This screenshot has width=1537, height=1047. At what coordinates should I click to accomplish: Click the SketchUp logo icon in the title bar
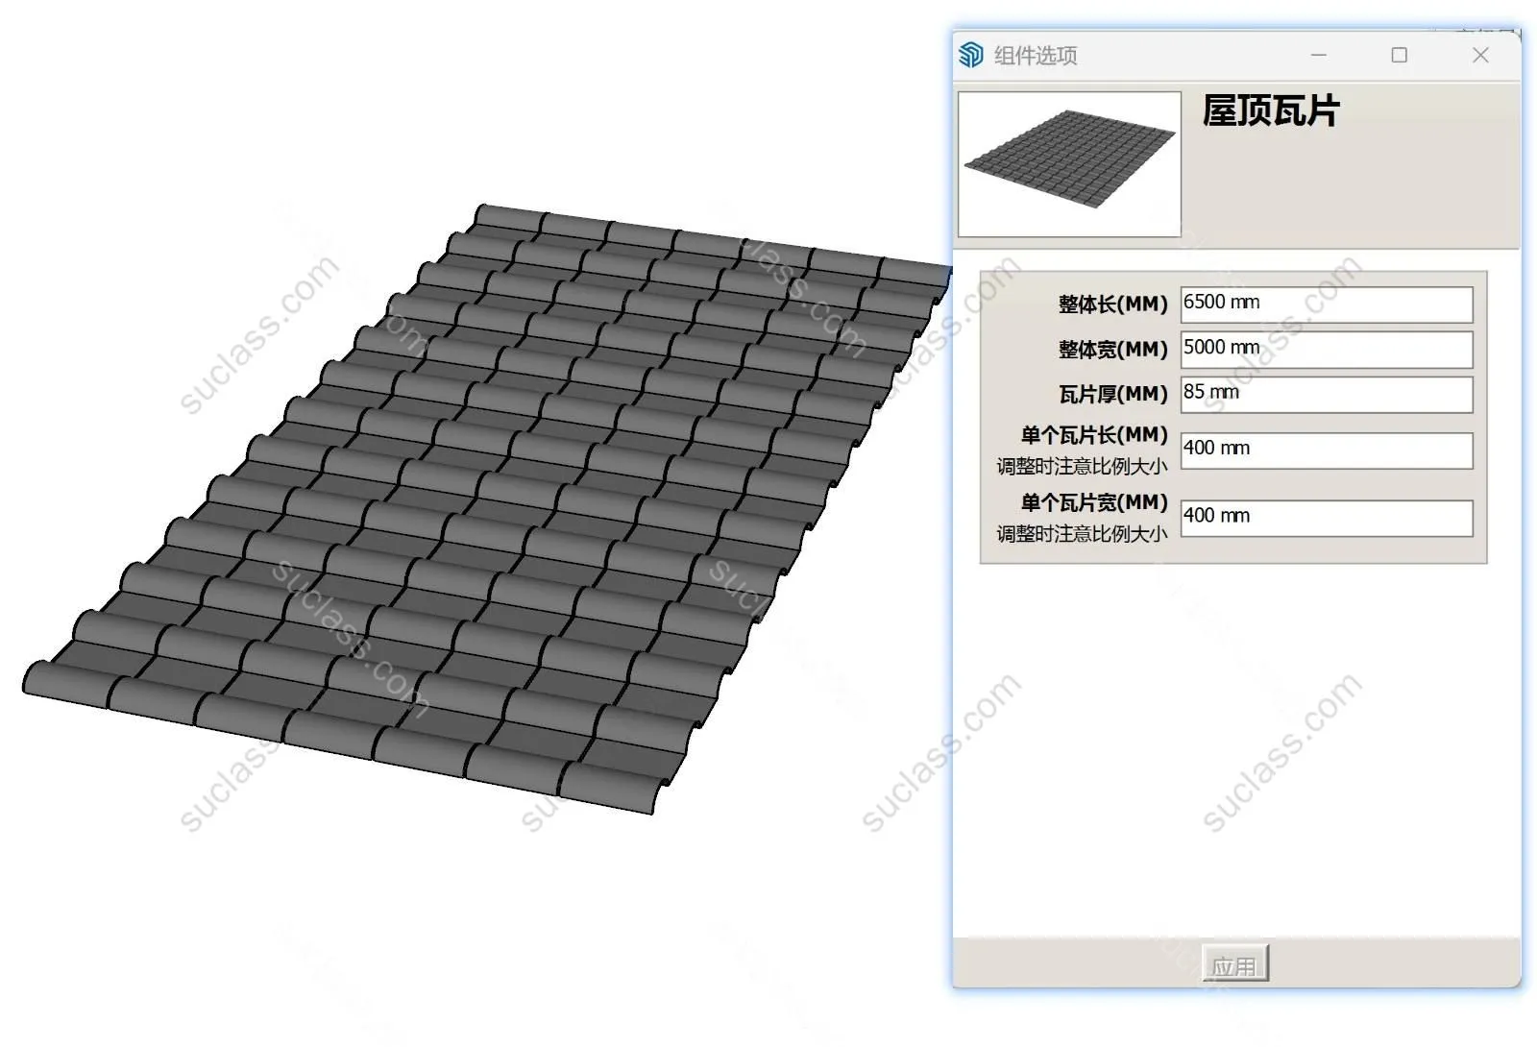[971, 55]
